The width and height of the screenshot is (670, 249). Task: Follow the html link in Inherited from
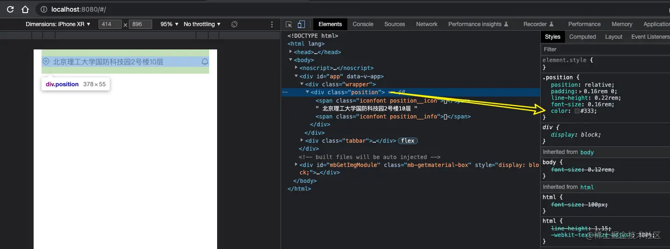click(587, 187)
